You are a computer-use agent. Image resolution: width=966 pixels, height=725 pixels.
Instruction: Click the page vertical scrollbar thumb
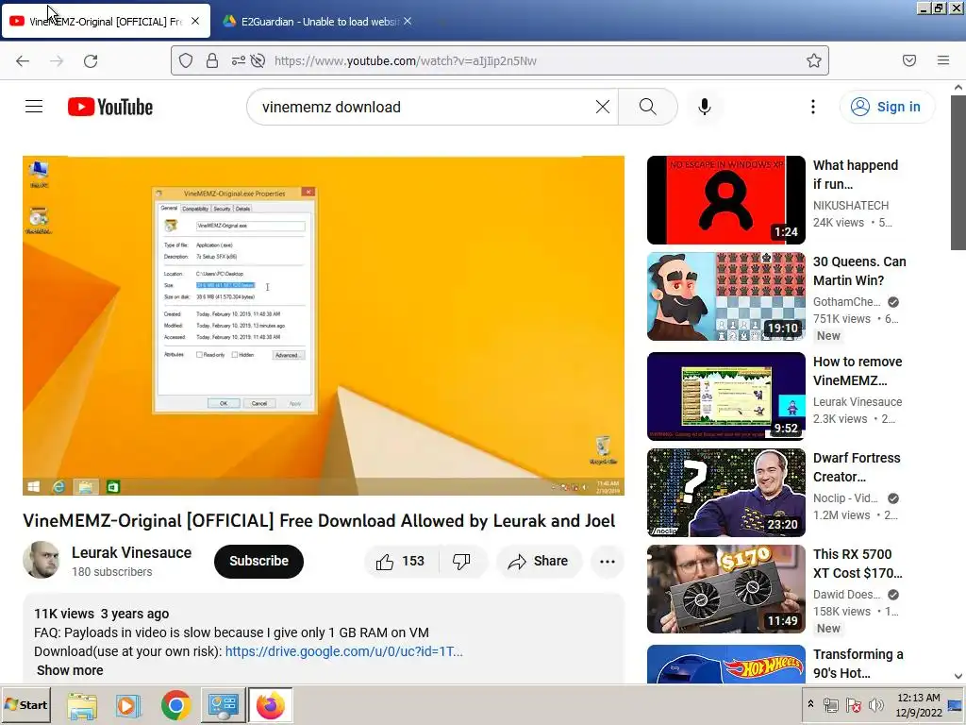(x=958, y=173)
